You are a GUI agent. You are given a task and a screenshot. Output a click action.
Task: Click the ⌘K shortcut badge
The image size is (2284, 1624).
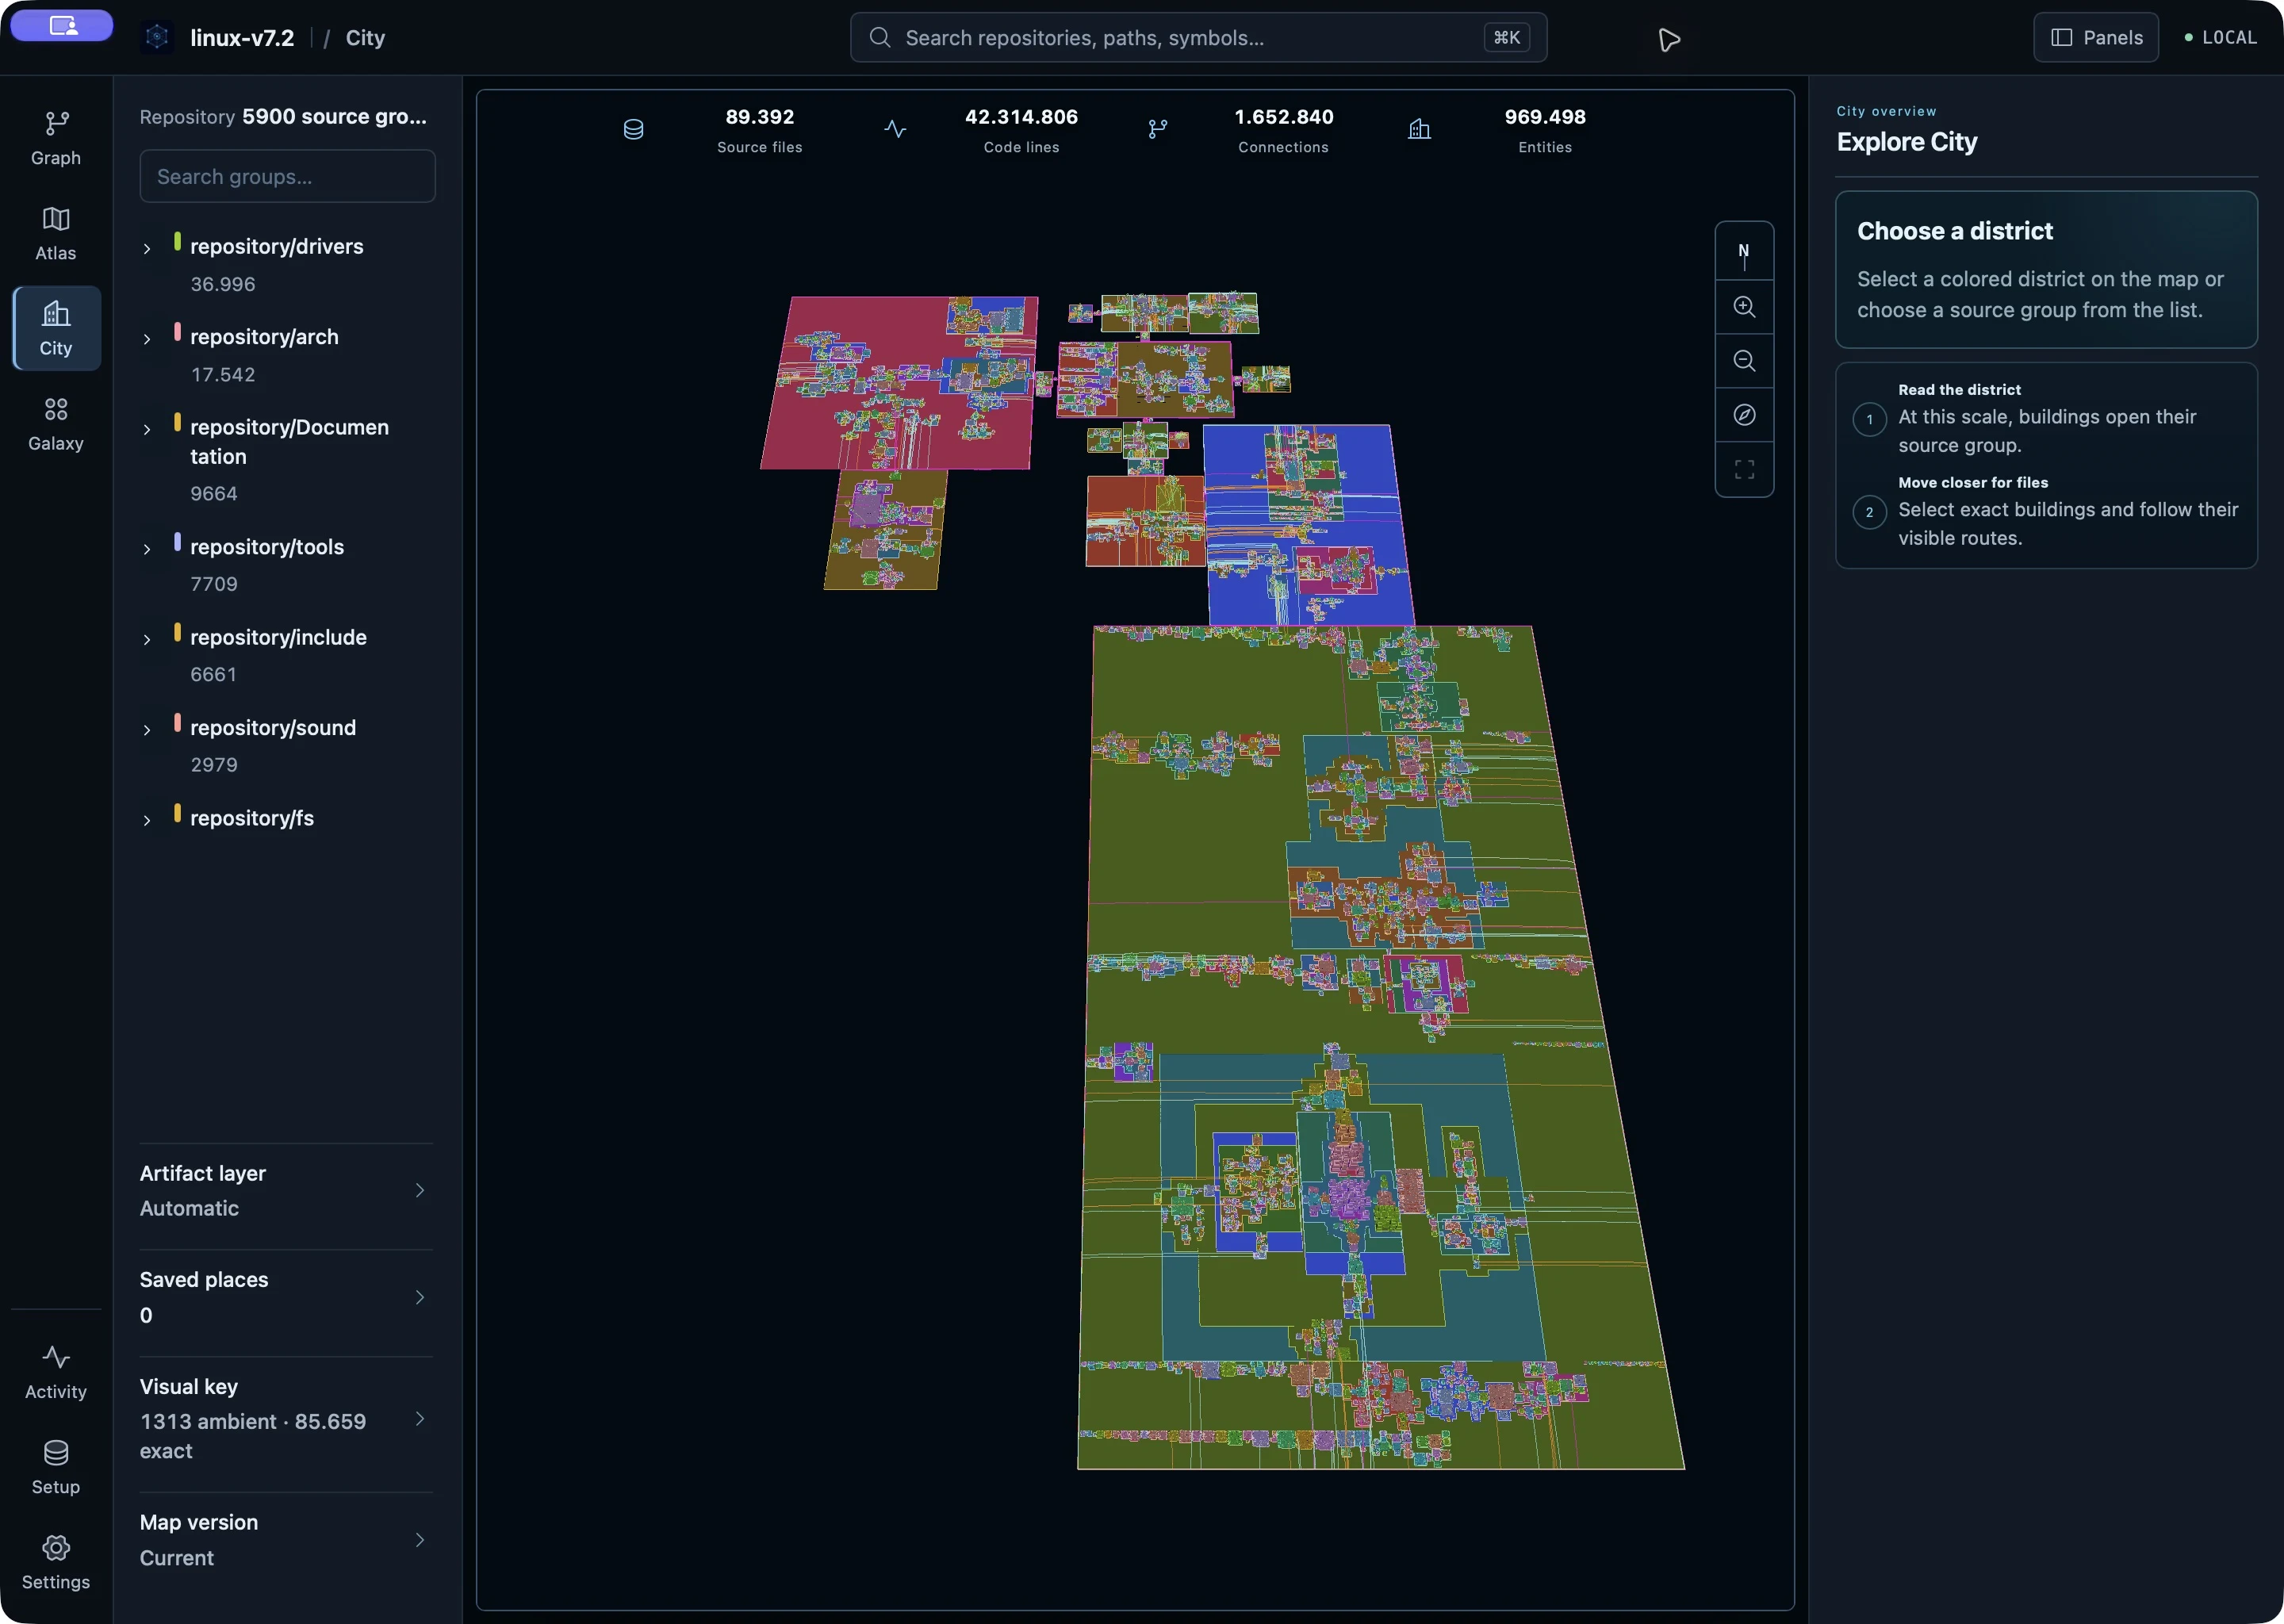[x=1506, y=38]
